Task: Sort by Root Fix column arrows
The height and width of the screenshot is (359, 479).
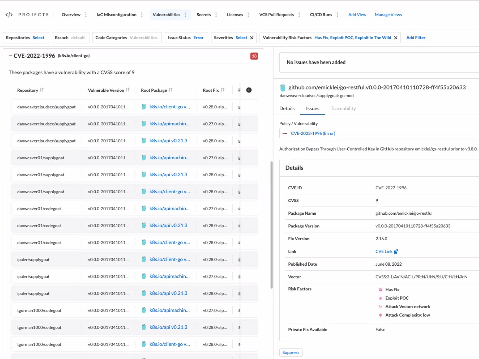Action: point(222,90)
